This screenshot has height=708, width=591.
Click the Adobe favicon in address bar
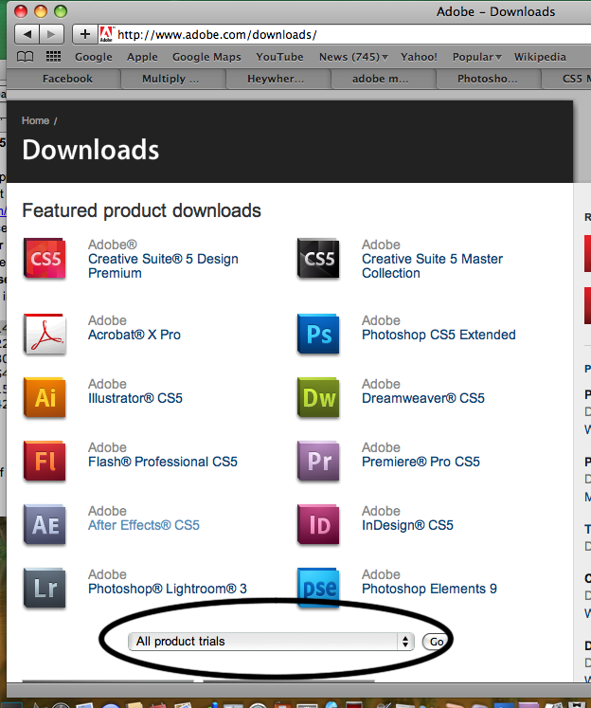106,34
